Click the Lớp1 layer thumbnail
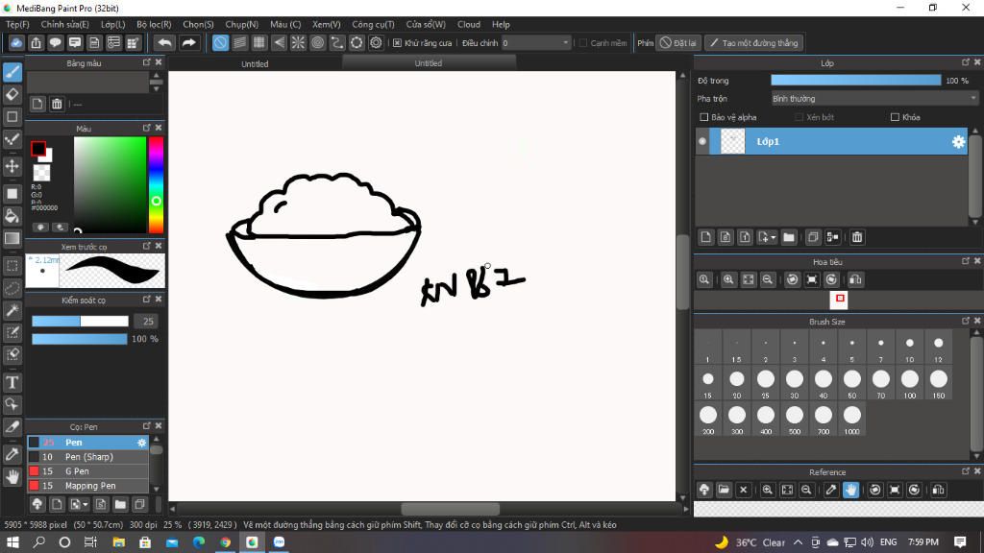The height and width of the screenshot is (553, 984). tap(732, 142)
